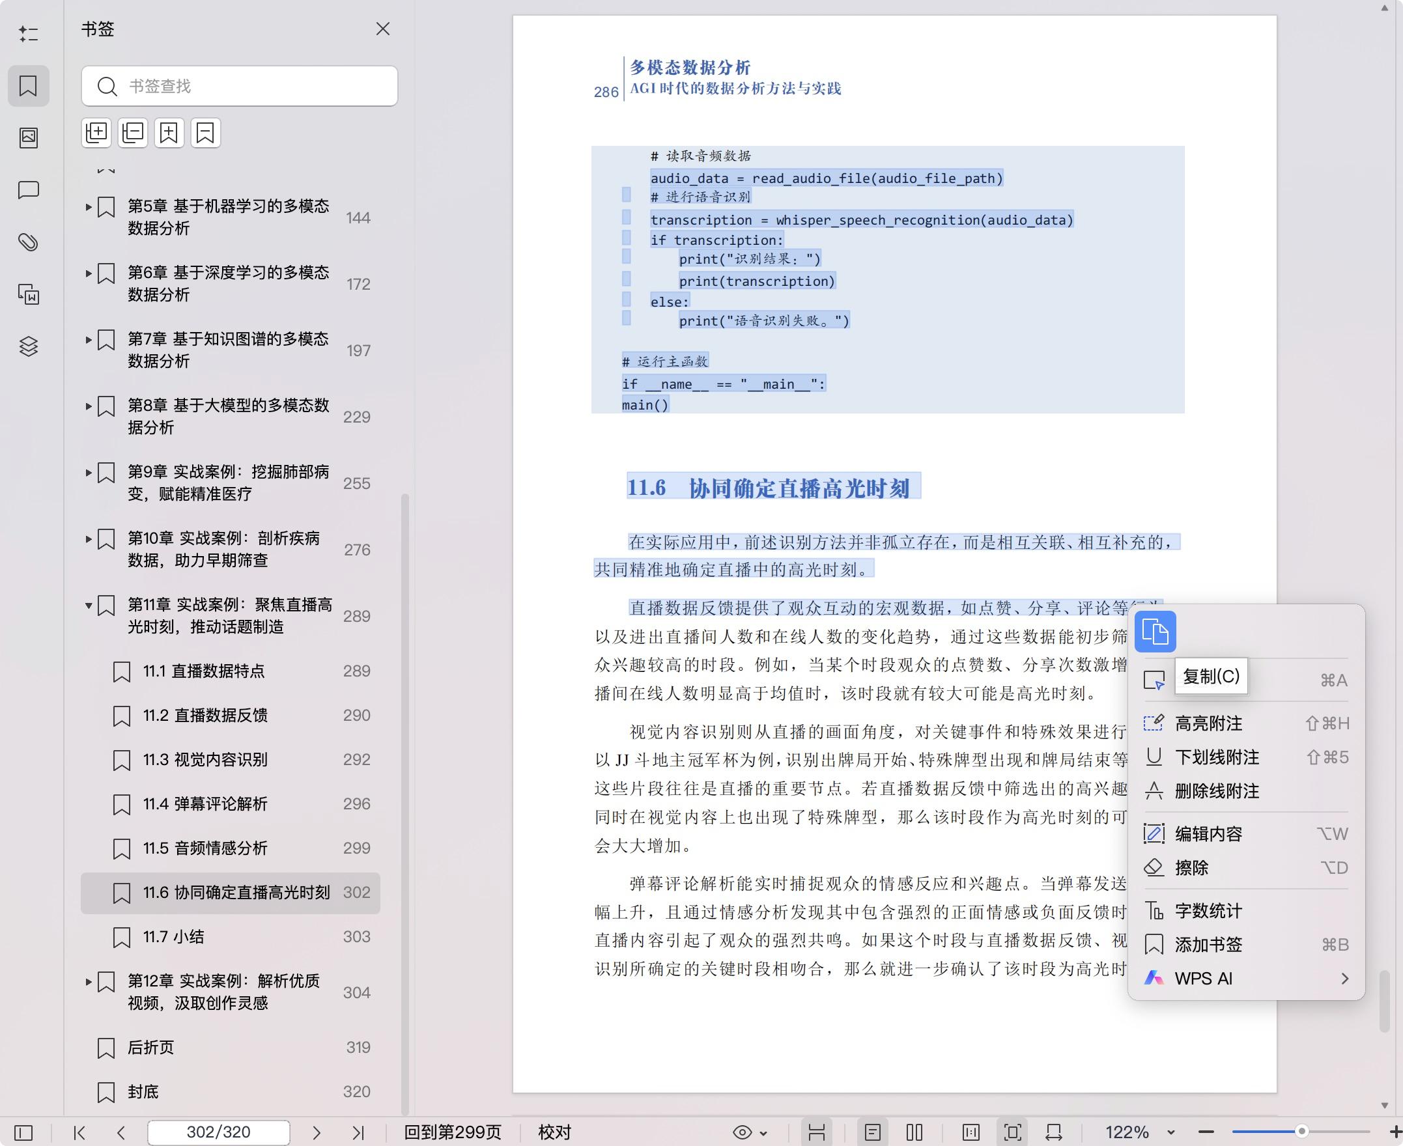Image resolution: width=1403 pixels, height=1146 pixels.
Task: Choose 字数统计 from context menu
Action: point(1246,911)
